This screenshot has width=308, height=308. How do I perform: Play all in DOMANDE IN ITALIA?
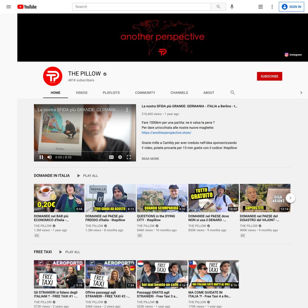87,176
